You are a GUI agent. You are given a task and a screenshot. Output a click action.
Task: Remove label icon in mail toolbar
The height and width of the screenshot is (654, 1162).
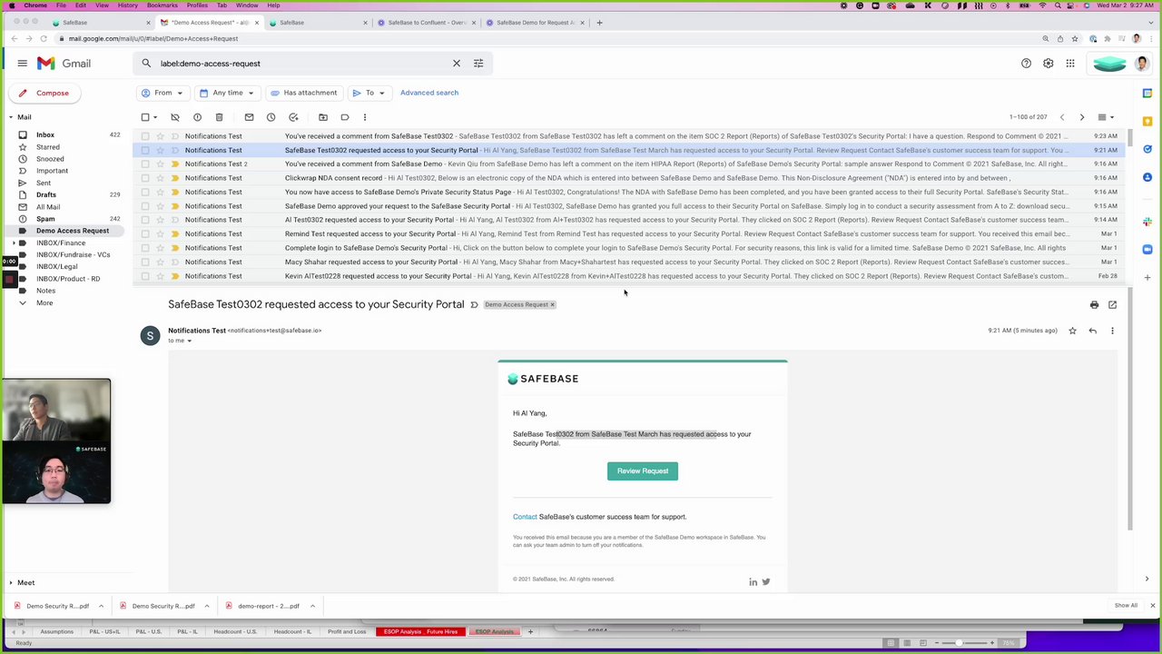tap(175, 117)
